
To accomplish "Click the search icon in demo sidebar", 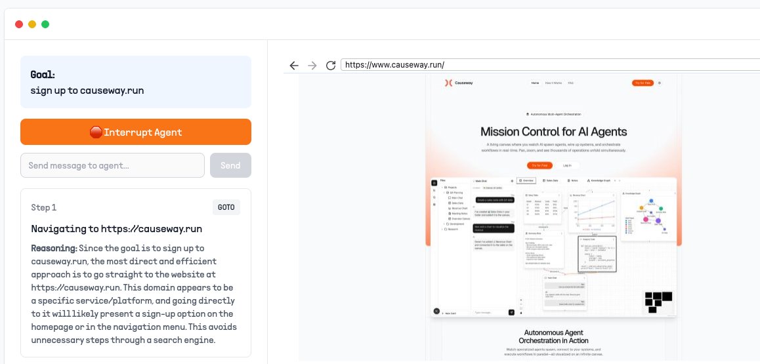I will point(434,197).
